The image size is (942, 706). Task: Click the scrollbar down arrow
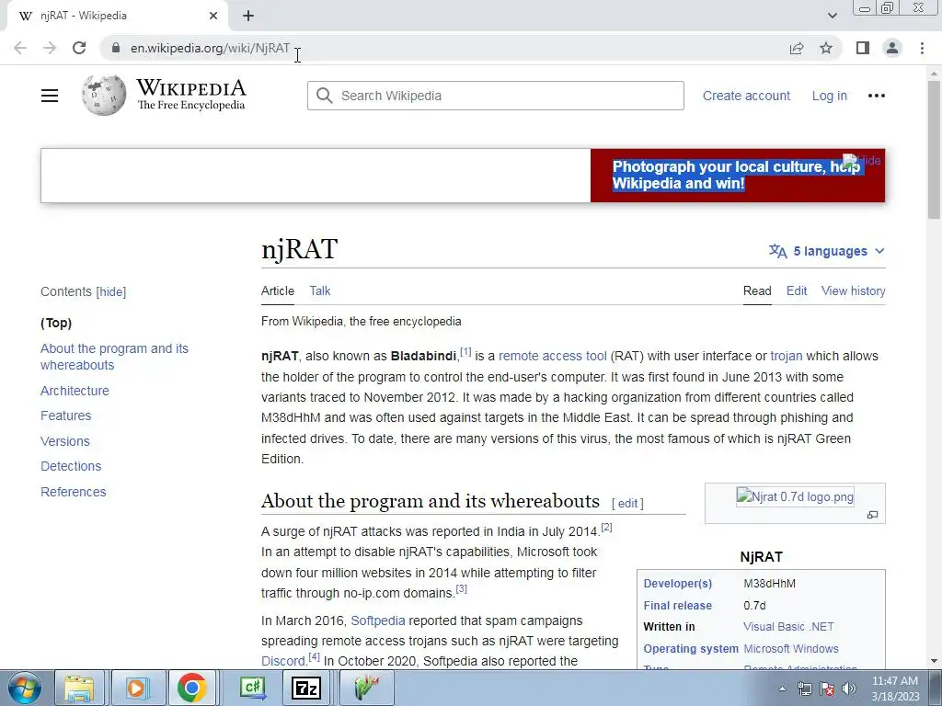pyautogui.click(x=935, y=661)
